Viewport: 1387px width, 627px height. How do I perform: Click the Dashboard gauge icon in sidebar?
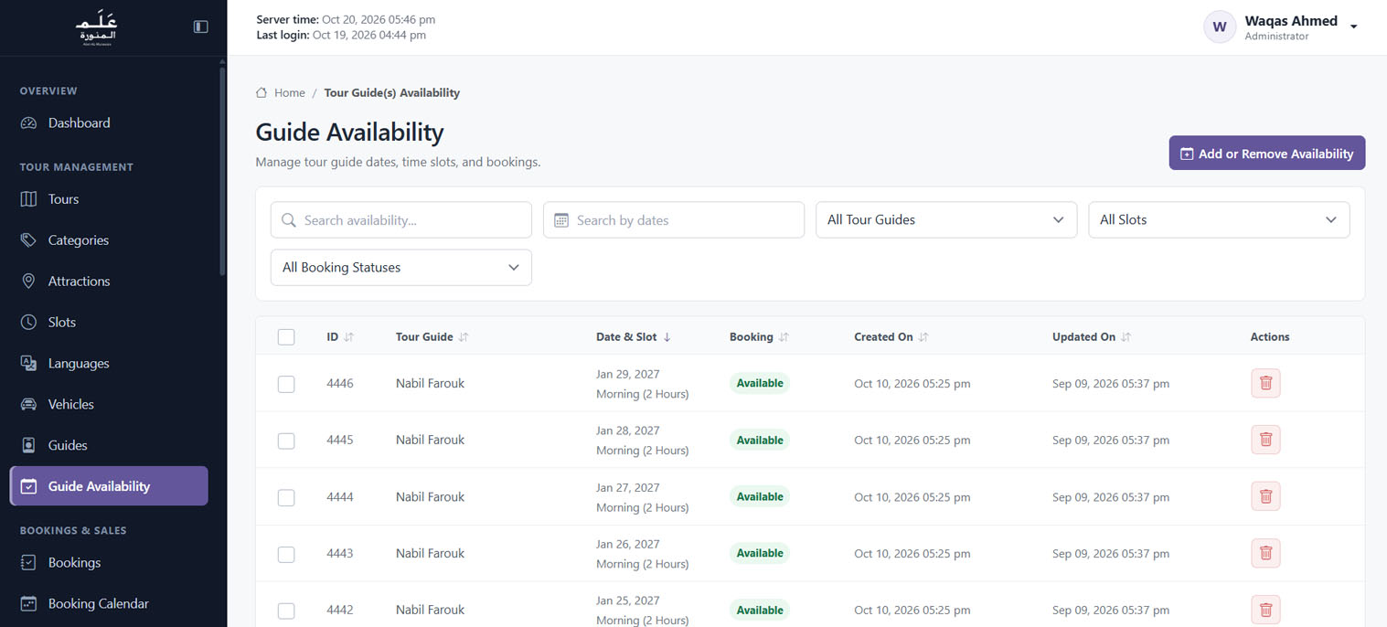(x=28, y=123)
